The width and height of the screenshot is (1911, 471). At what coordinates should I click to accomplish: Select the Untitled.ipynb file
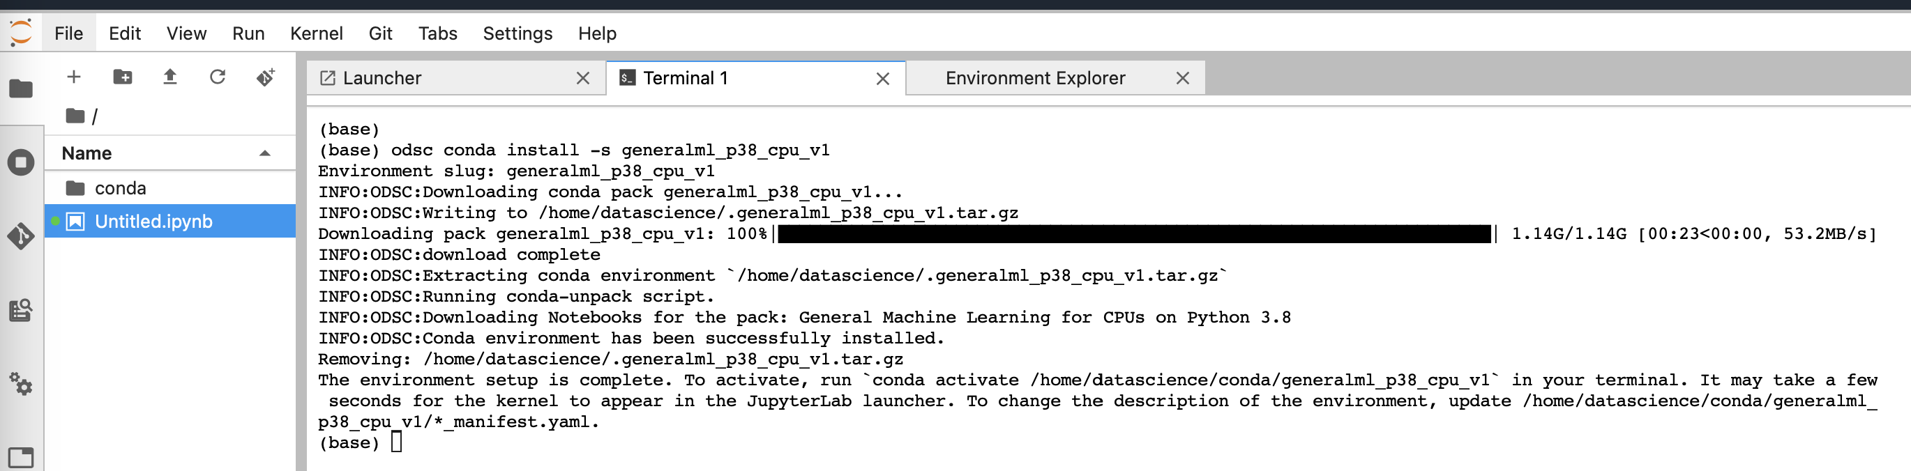(153, 221)
